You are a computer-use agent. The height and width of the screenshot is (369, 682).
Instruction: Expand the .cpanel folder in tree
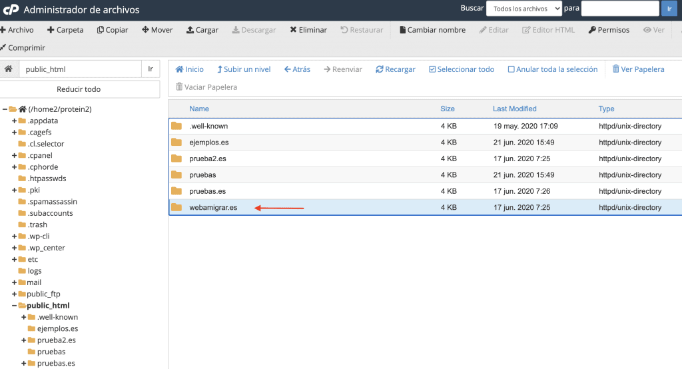pyautogui.click(x=14, y=155)
